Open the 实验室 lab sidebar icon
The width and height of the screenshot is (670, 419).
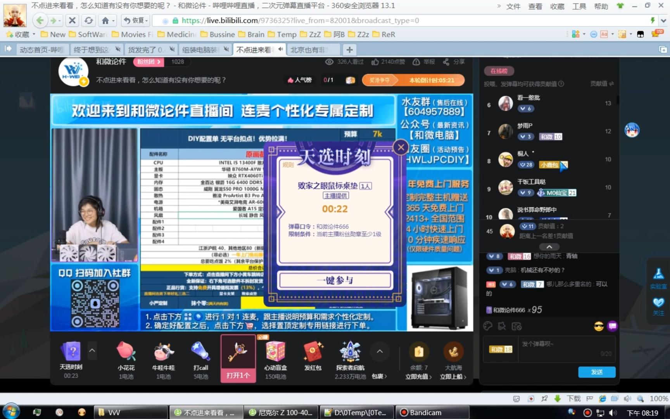(658, 278)
